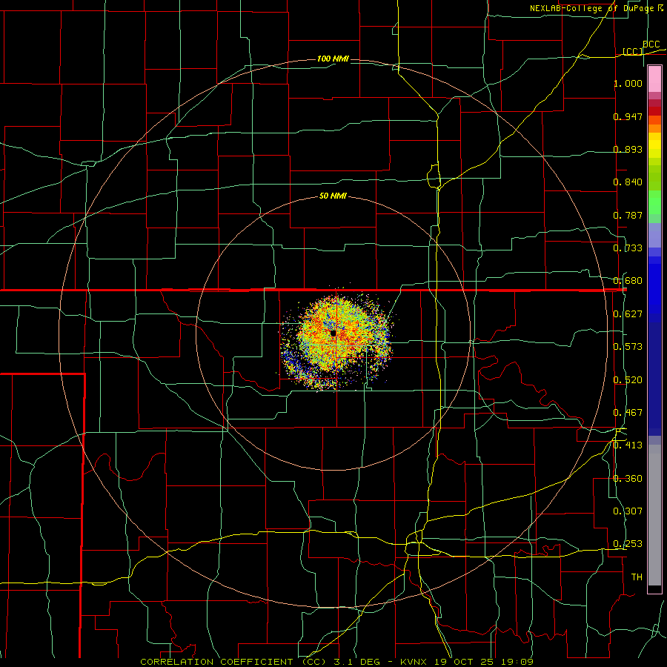
Task: Click the 1.000 scale value
Action: [628, 83]
